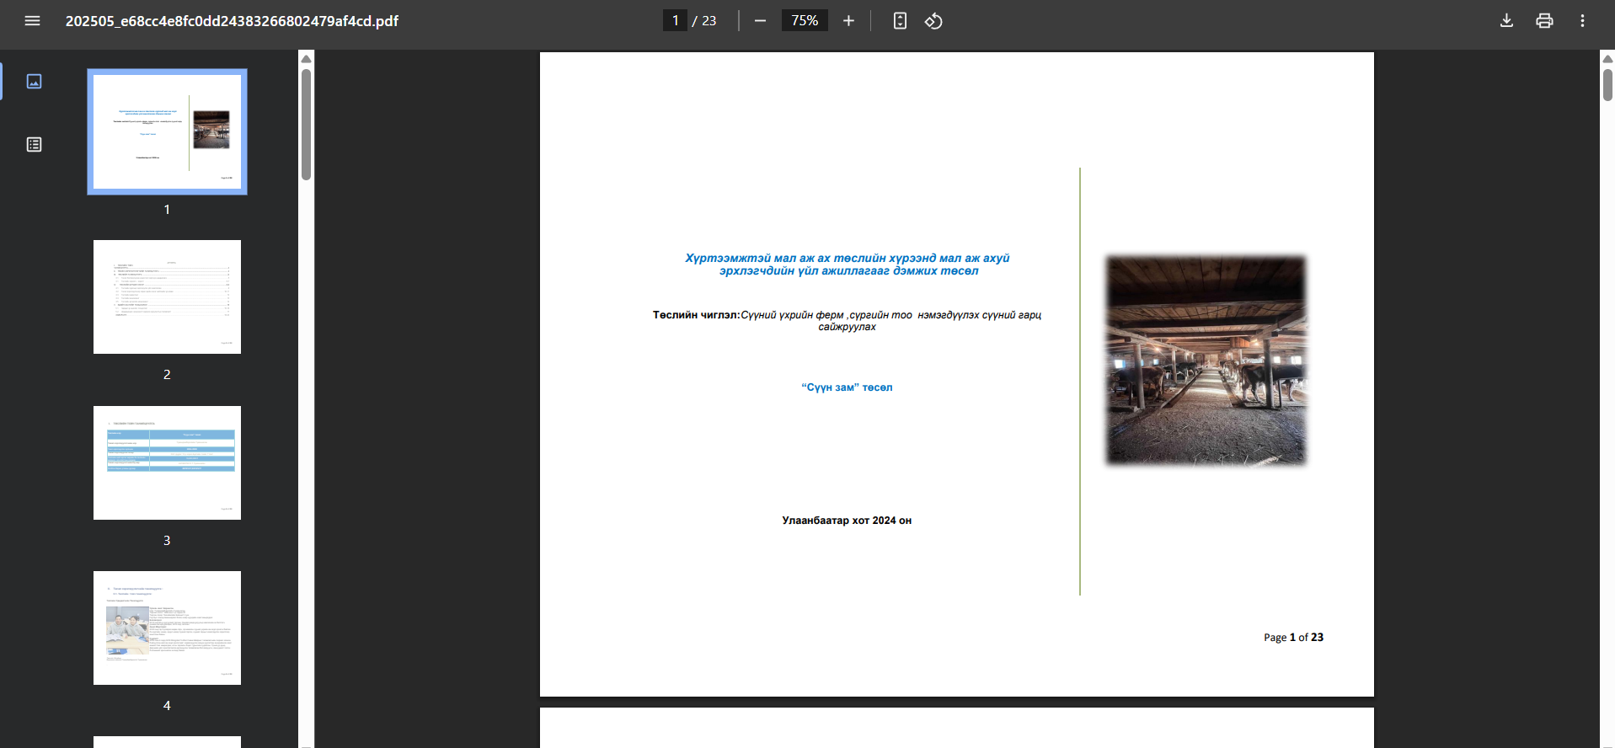Click the document scrollbar up arrow
The width and height of the screenshot is (1615, 748).
coord(1607,59)
